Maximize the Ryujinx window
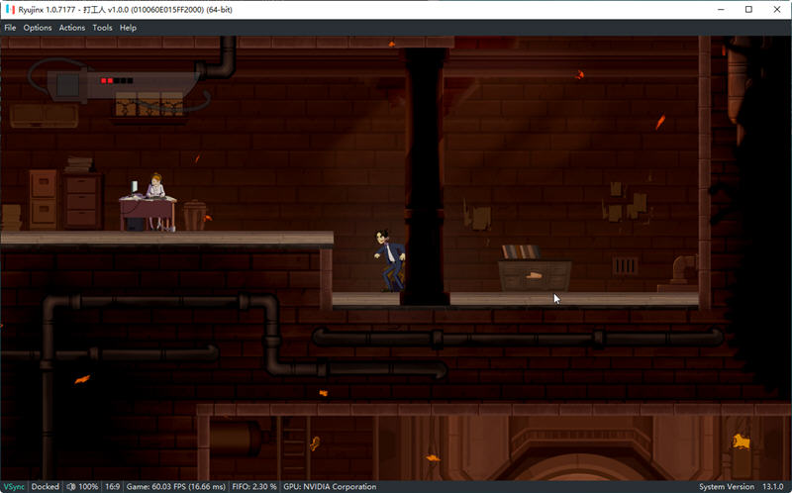 click(x=747, y=9)
